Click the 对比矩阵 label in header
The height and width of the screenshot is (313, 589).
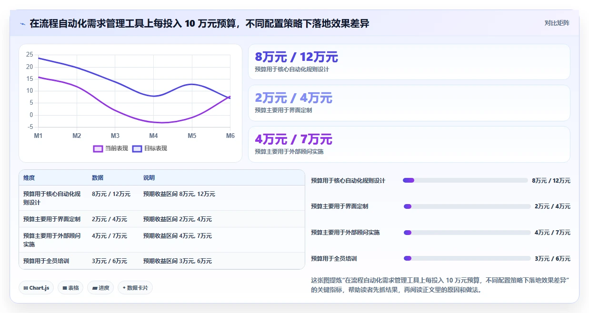[x=557, y=23]
